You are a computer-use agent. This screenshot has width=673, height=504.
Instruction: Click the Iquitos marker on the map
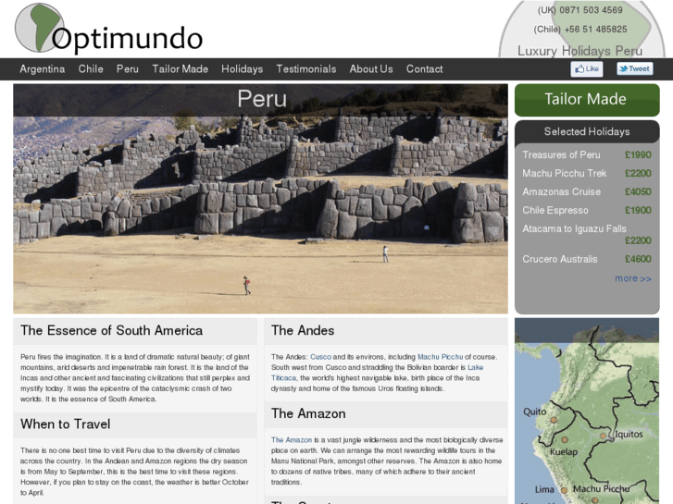(603, 436)
